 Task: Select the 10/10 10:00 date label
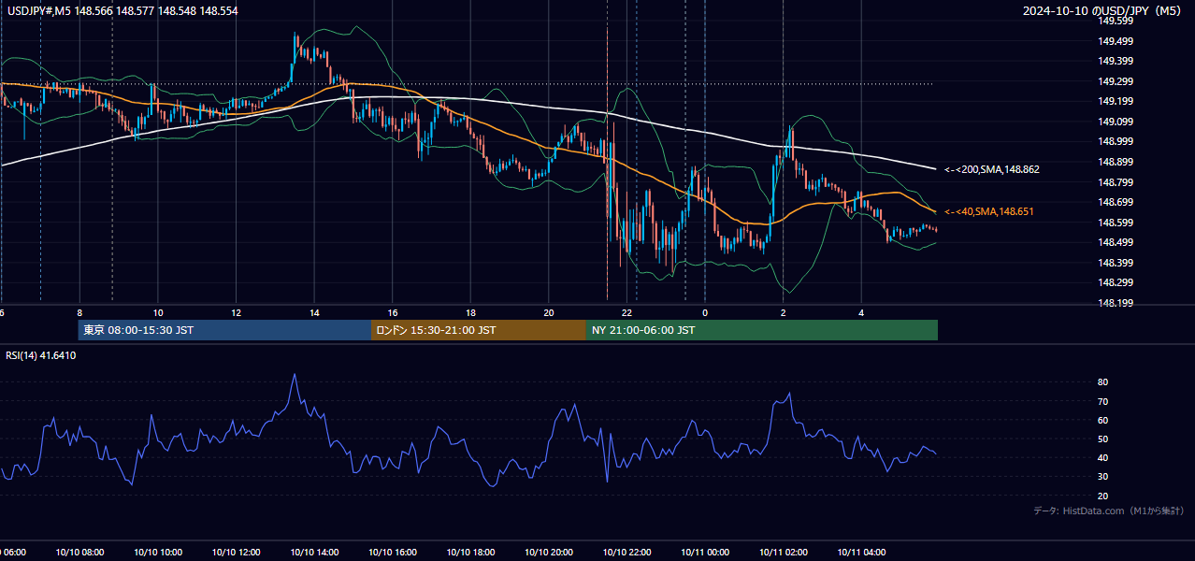(x=157, y=553)
